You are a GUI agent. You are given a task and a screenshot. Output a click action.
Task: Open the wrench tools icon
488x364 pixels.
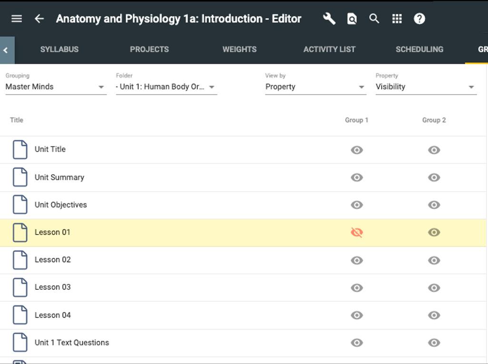tap(329, 19)
